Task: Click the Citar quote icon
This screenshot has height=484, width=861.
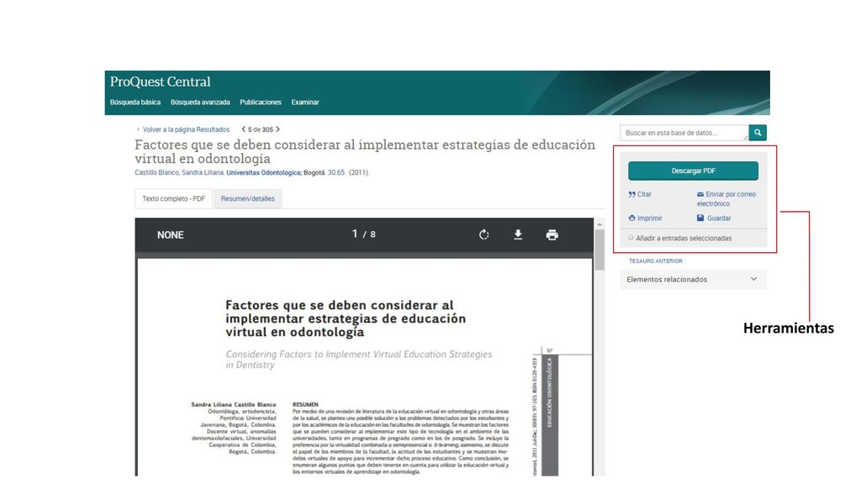Action: 631,194
